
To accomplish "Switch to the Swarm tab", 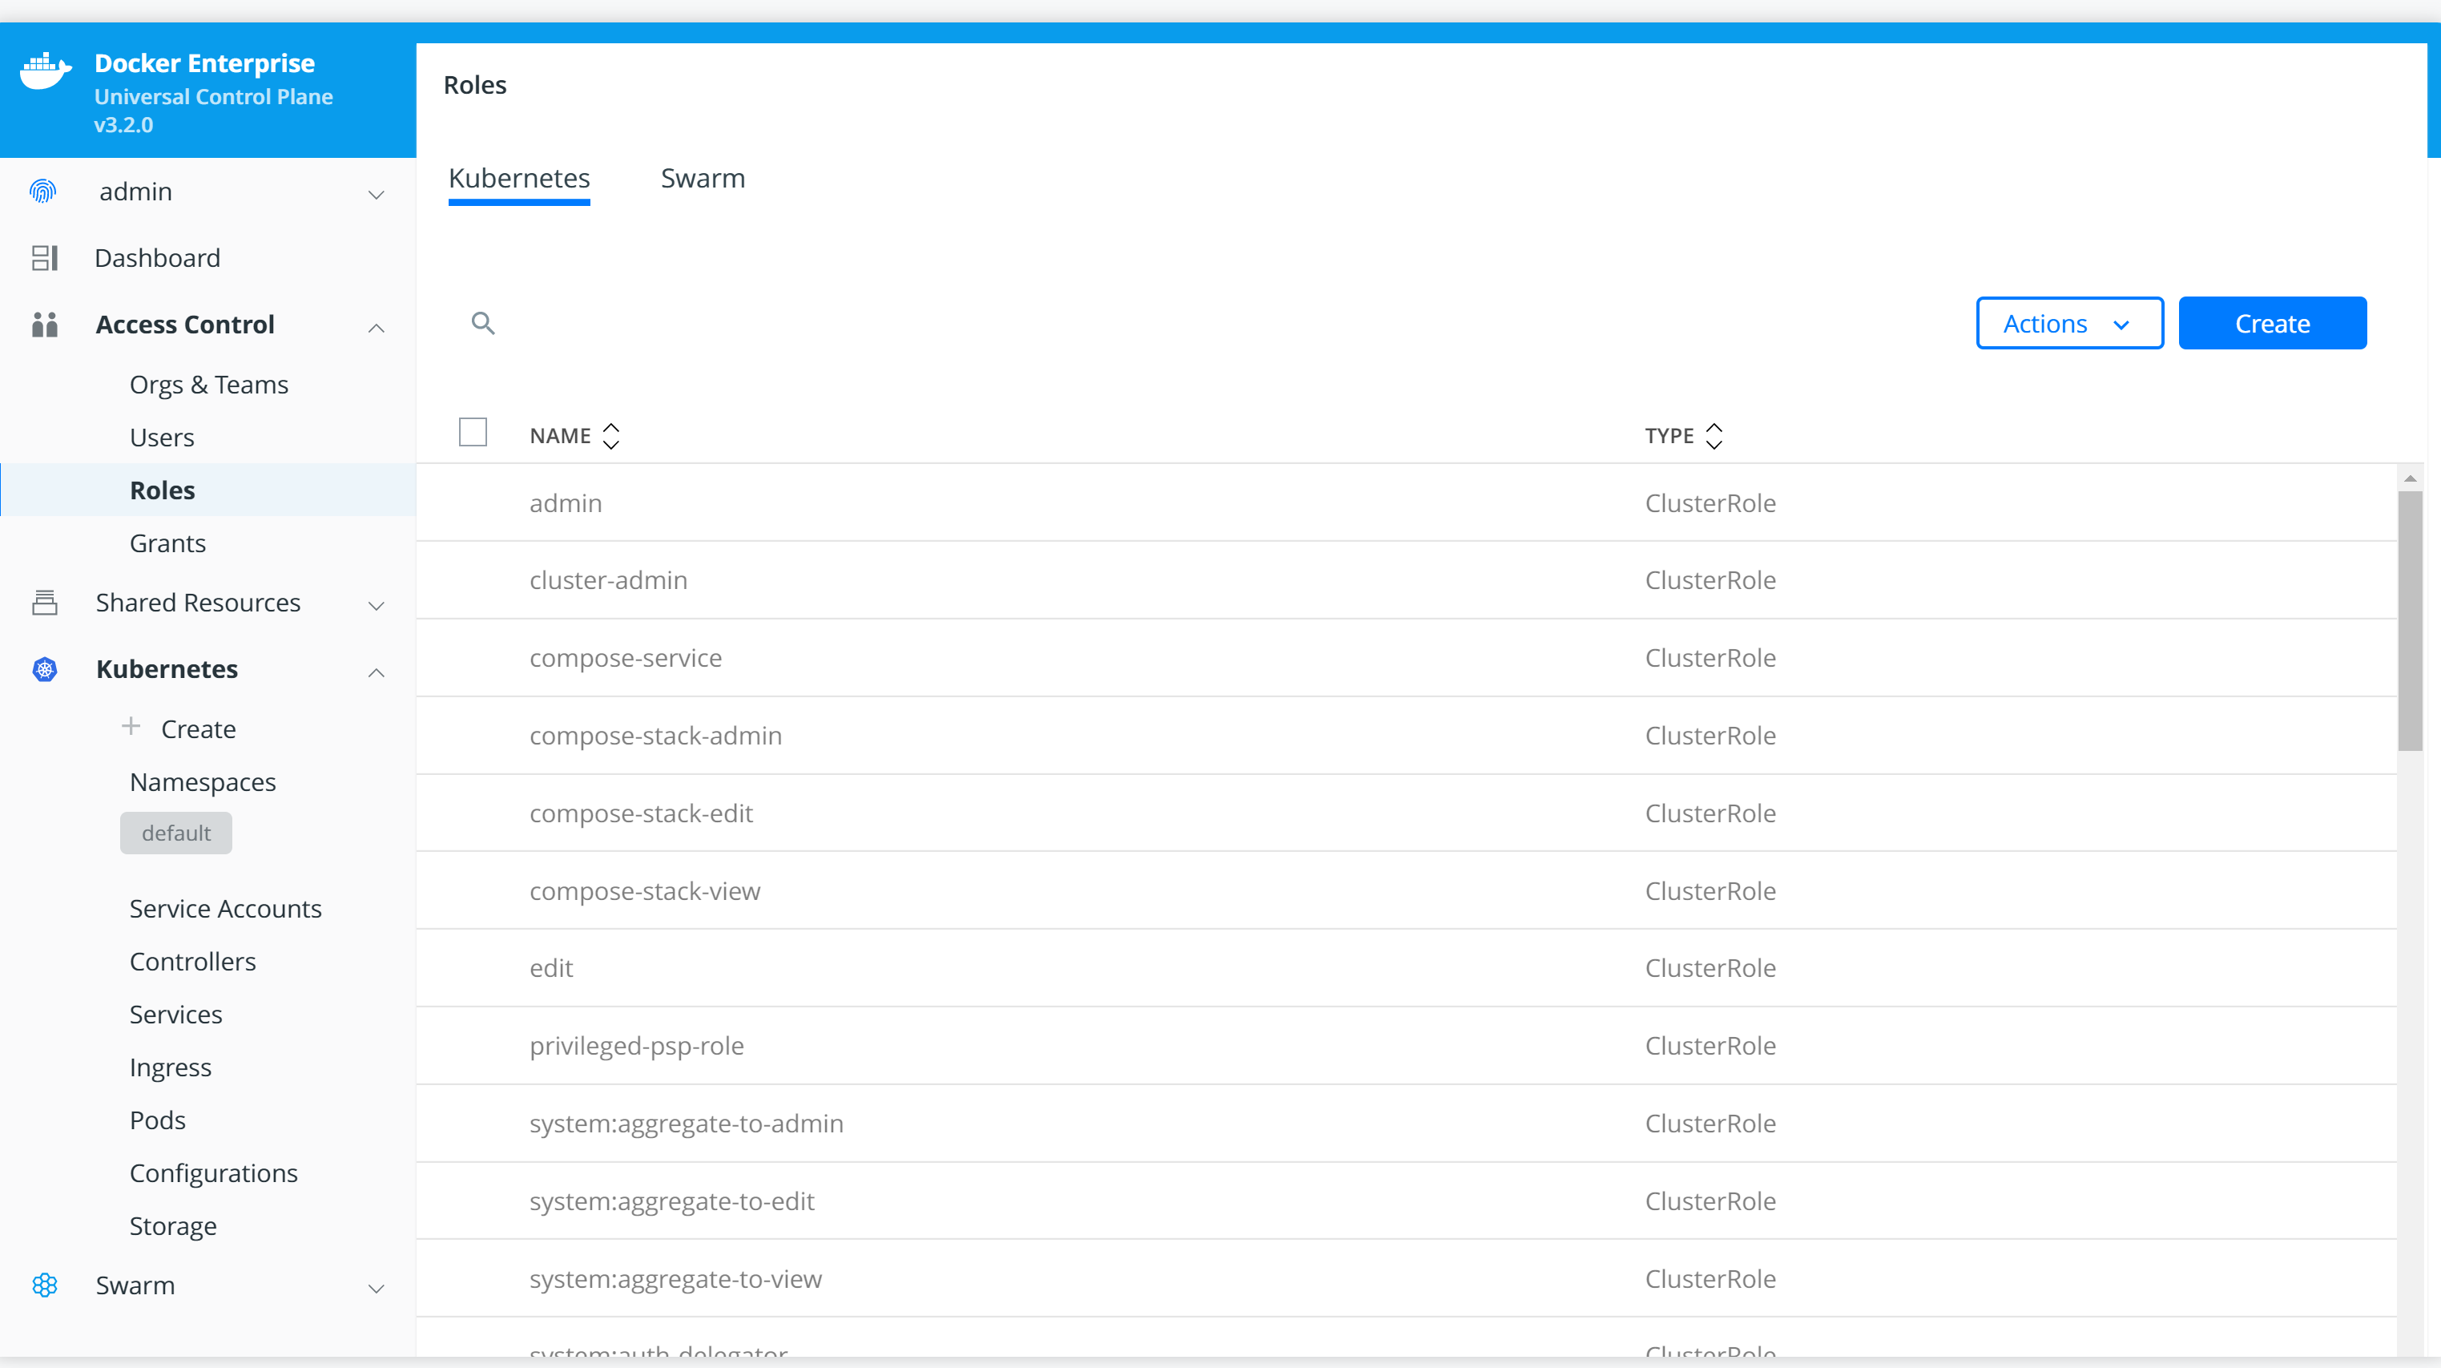I will click(702, 177).
